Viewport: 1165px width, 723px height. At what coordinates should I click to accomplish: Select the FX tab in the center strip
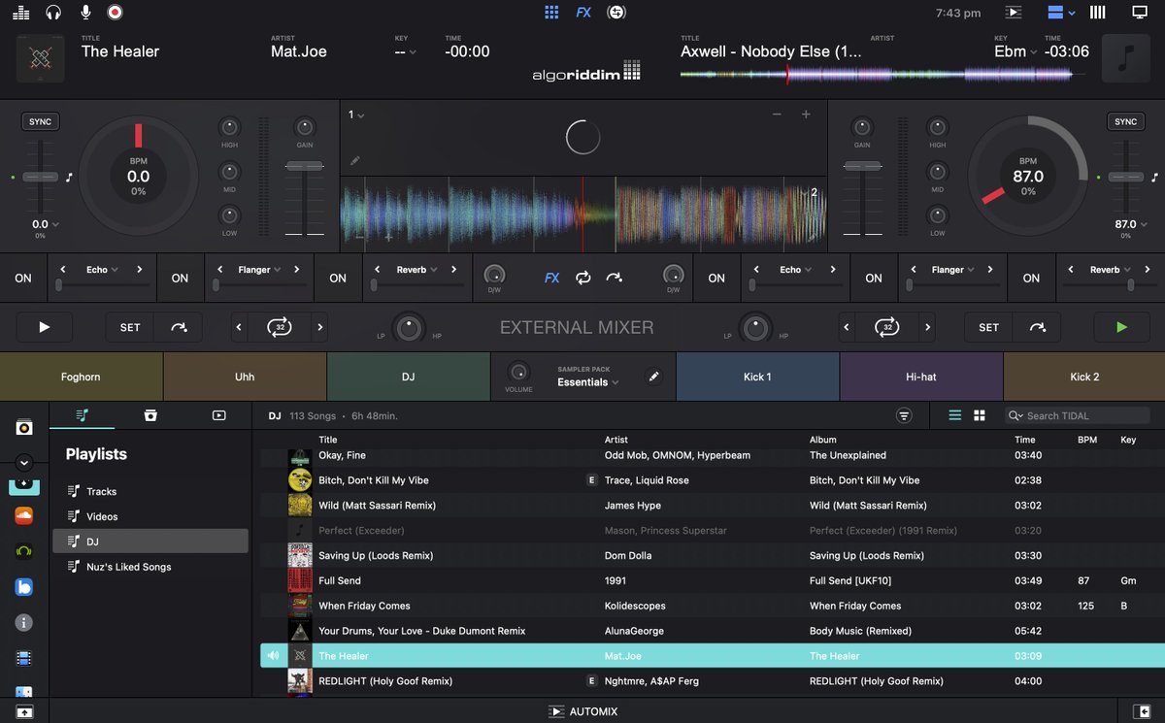551,278
